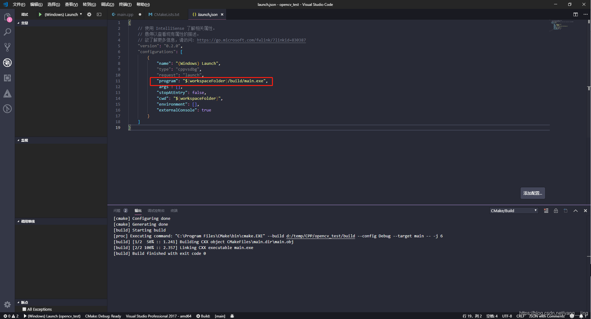Open the Debug menu

107,4
